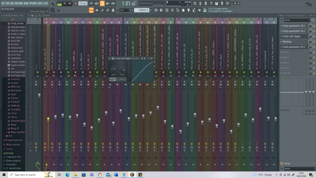Save the project with the floppy icon

[x=216, y=3]
